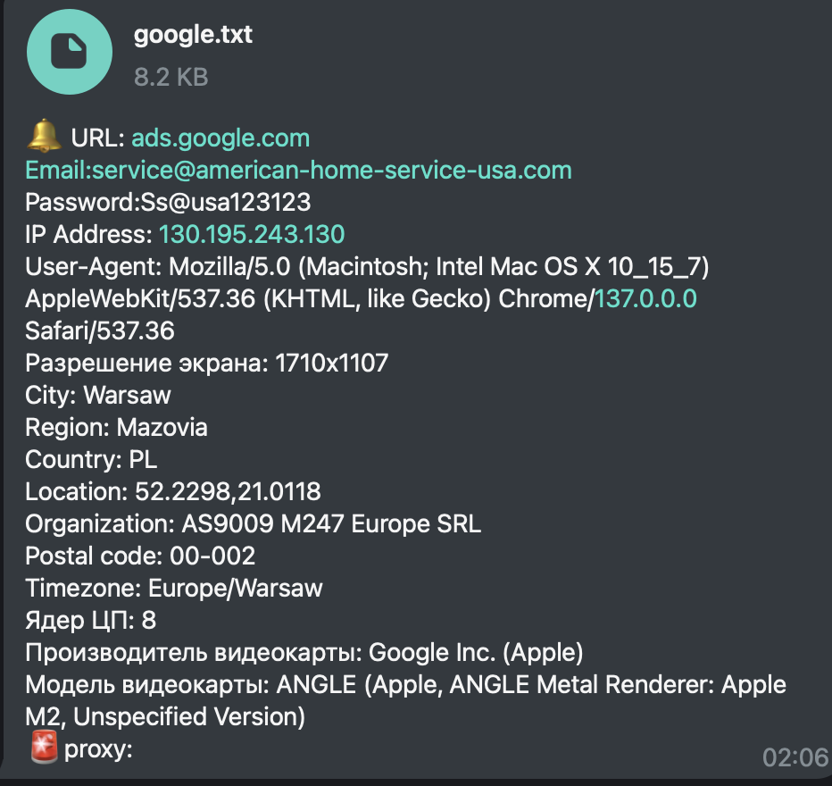Click the 8.2 KB file size label
832x786 pixels.
(x=171, y=78)
